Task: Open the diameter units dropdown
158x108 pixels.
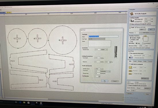Action: pos(104,49)
